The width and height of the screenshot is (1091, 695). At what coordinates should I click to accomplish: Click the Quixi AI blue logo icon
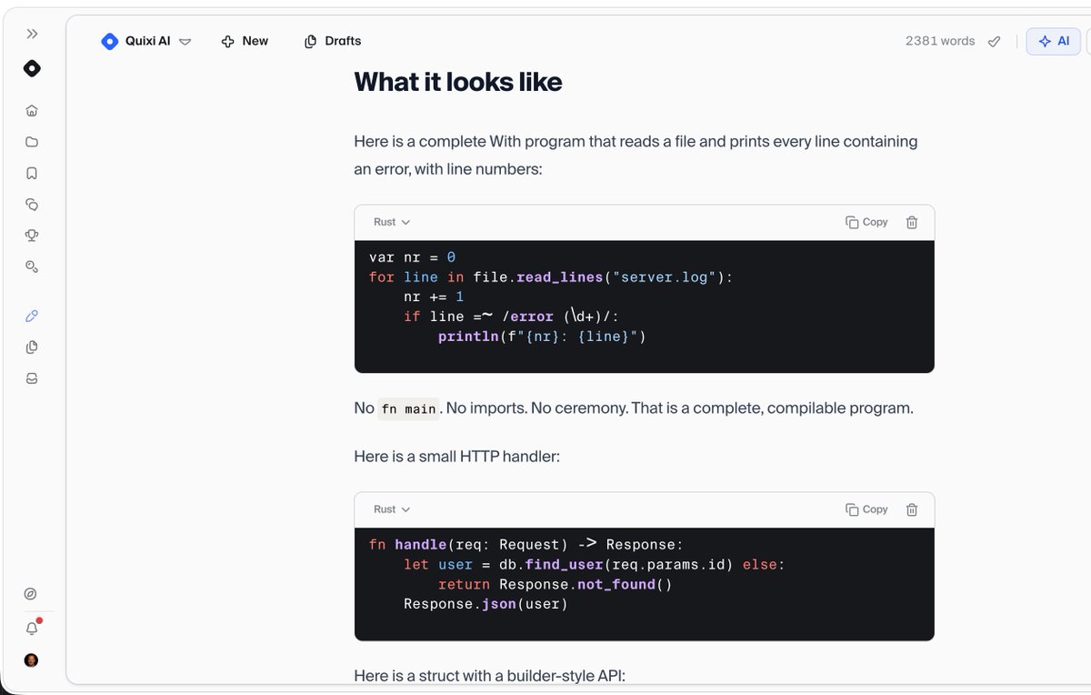click(110, 41)
